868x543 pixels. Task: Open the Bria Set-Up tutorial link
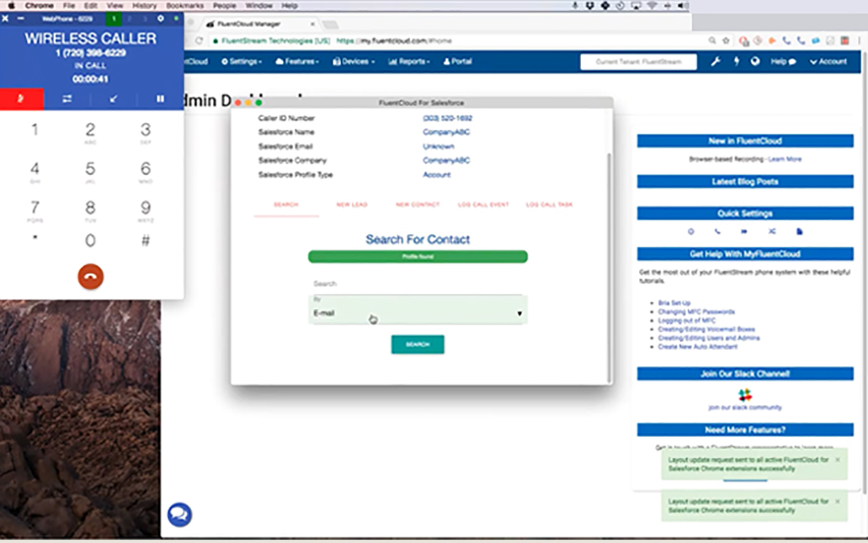[x=674, y=303]
